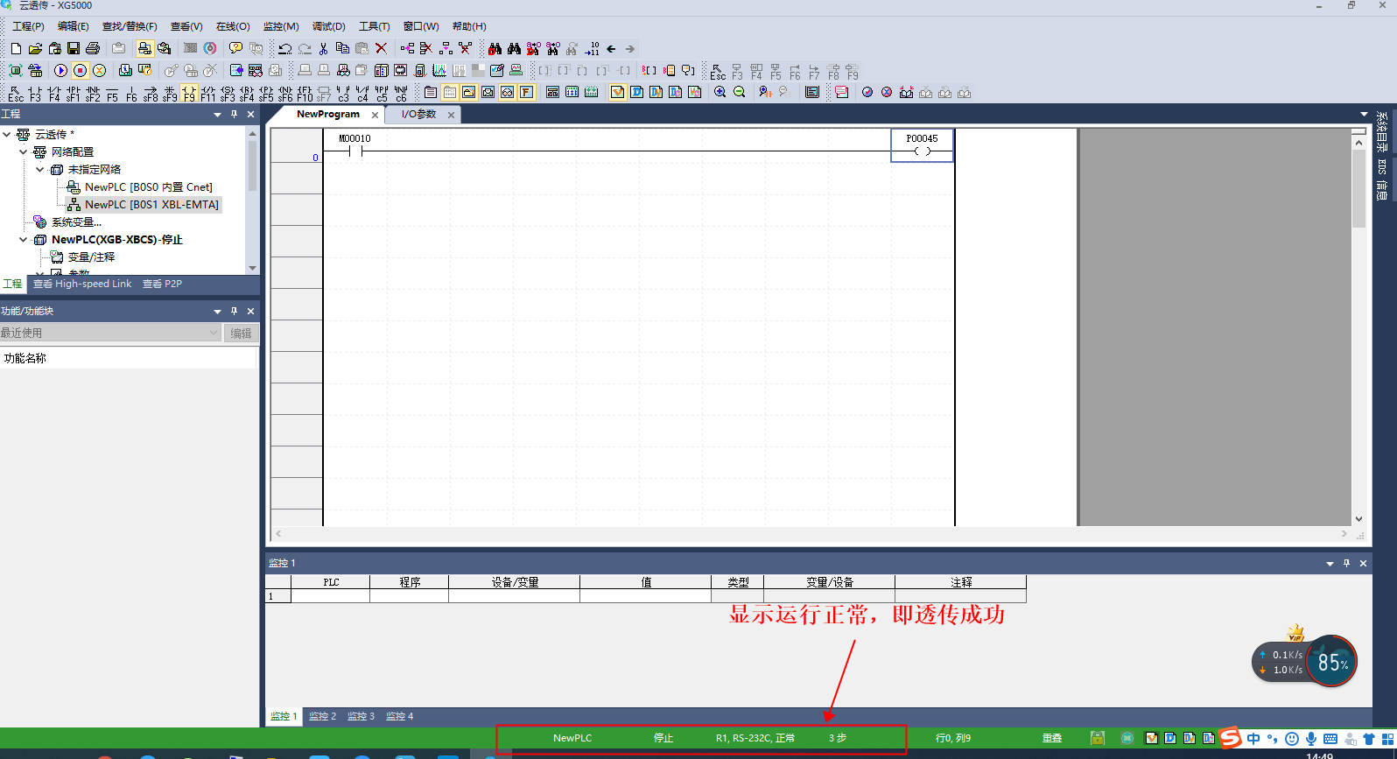Image resolution: width=1397 pixels, height=759 pixels.
Task: Insert horizontal line F5 tool
Action: point(112,93)
